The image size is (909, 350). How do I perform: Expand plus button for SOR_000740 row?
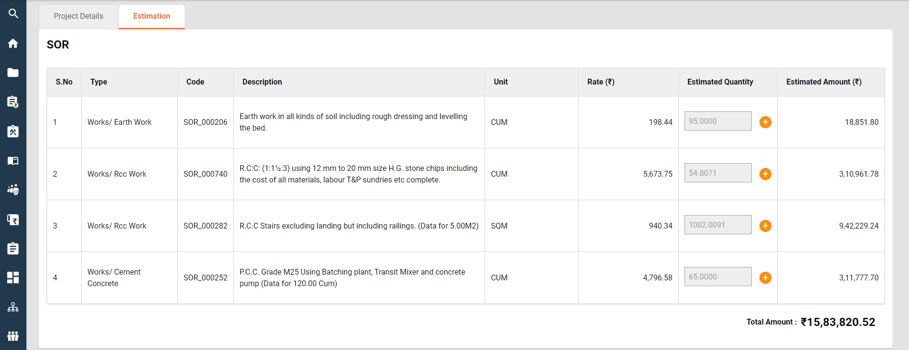765,174
